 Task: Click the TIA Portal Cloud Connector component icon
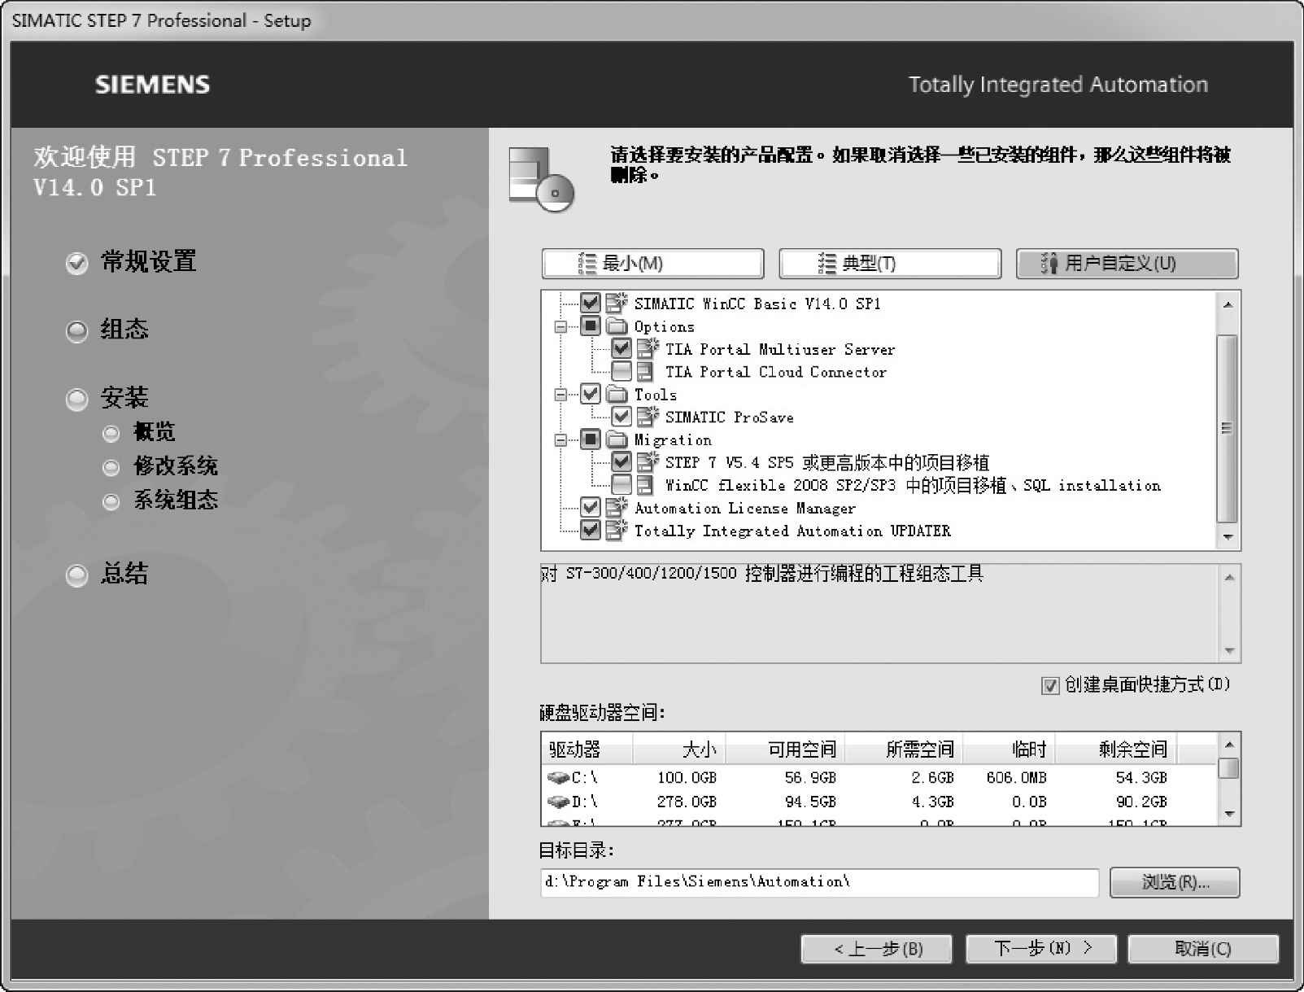point(645,371)
